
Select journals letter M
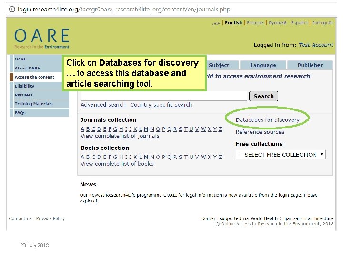pos(146,129)
